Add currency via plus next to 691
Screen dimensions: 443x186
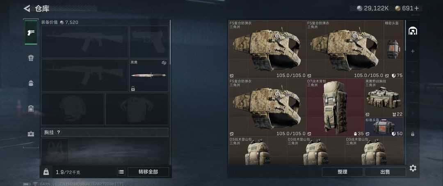pyautogui.click(x=416, y=9)
